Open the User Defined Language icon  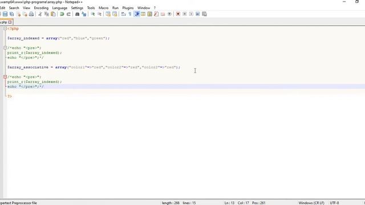coord(143,14)
